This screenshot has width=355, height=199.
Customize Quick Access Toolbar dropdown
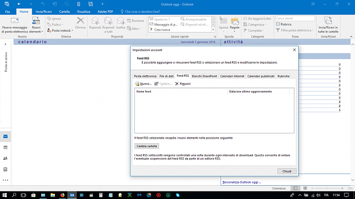(102, 4)
